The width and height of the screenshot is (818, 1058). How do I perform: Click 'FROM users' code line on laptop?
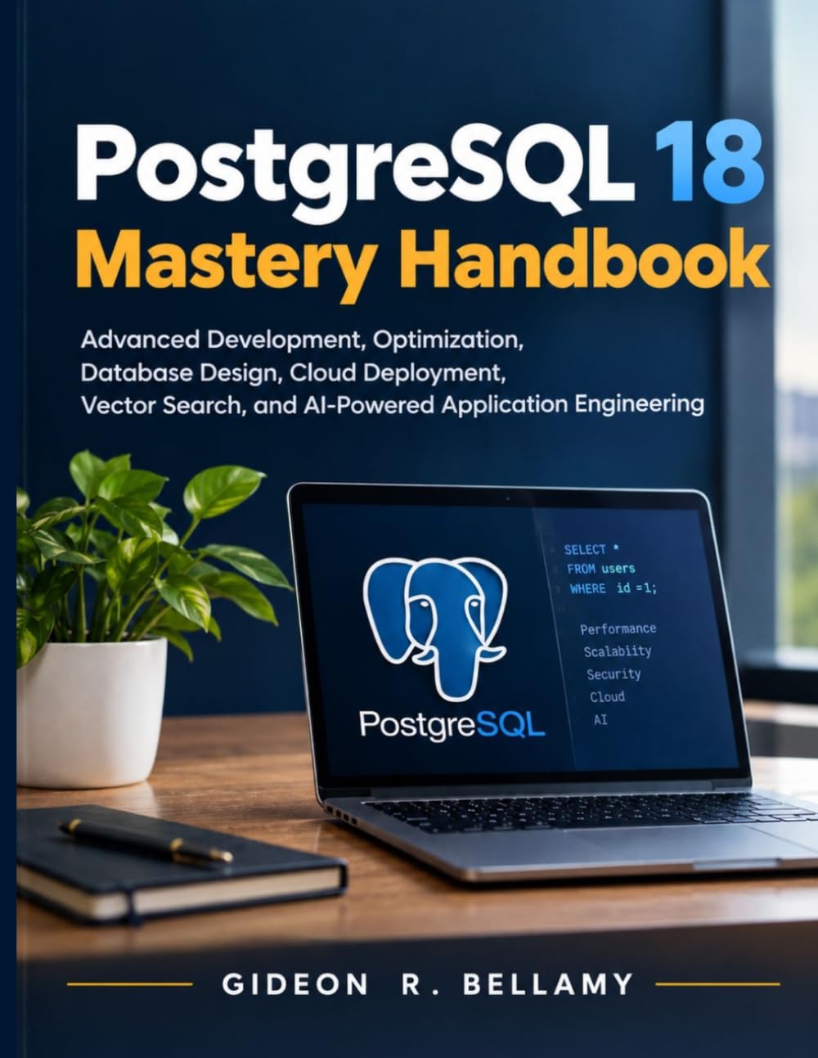(601, 569)
